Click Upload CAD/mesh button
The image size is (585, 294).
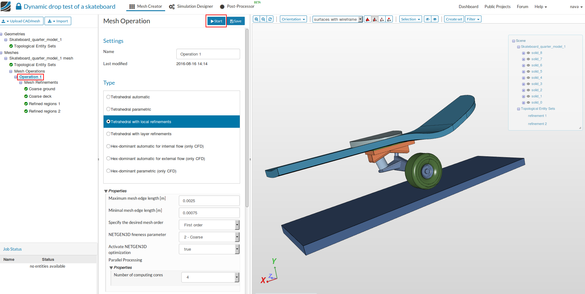click(21, 21)
